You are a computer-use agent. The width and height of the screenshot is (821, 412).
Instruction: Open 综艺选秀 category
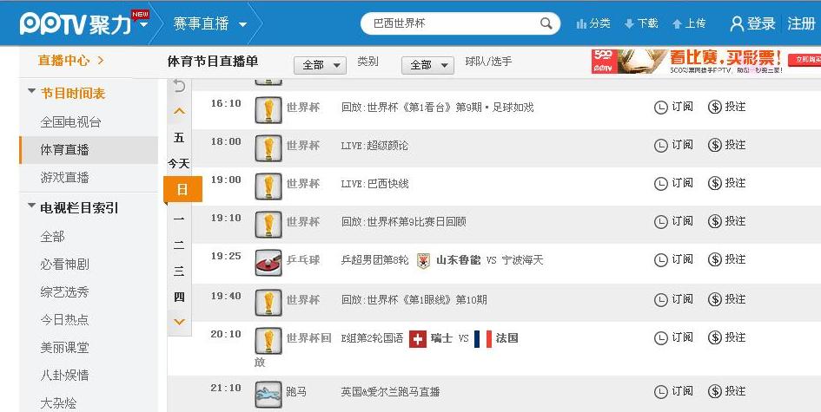pos(64,291)
